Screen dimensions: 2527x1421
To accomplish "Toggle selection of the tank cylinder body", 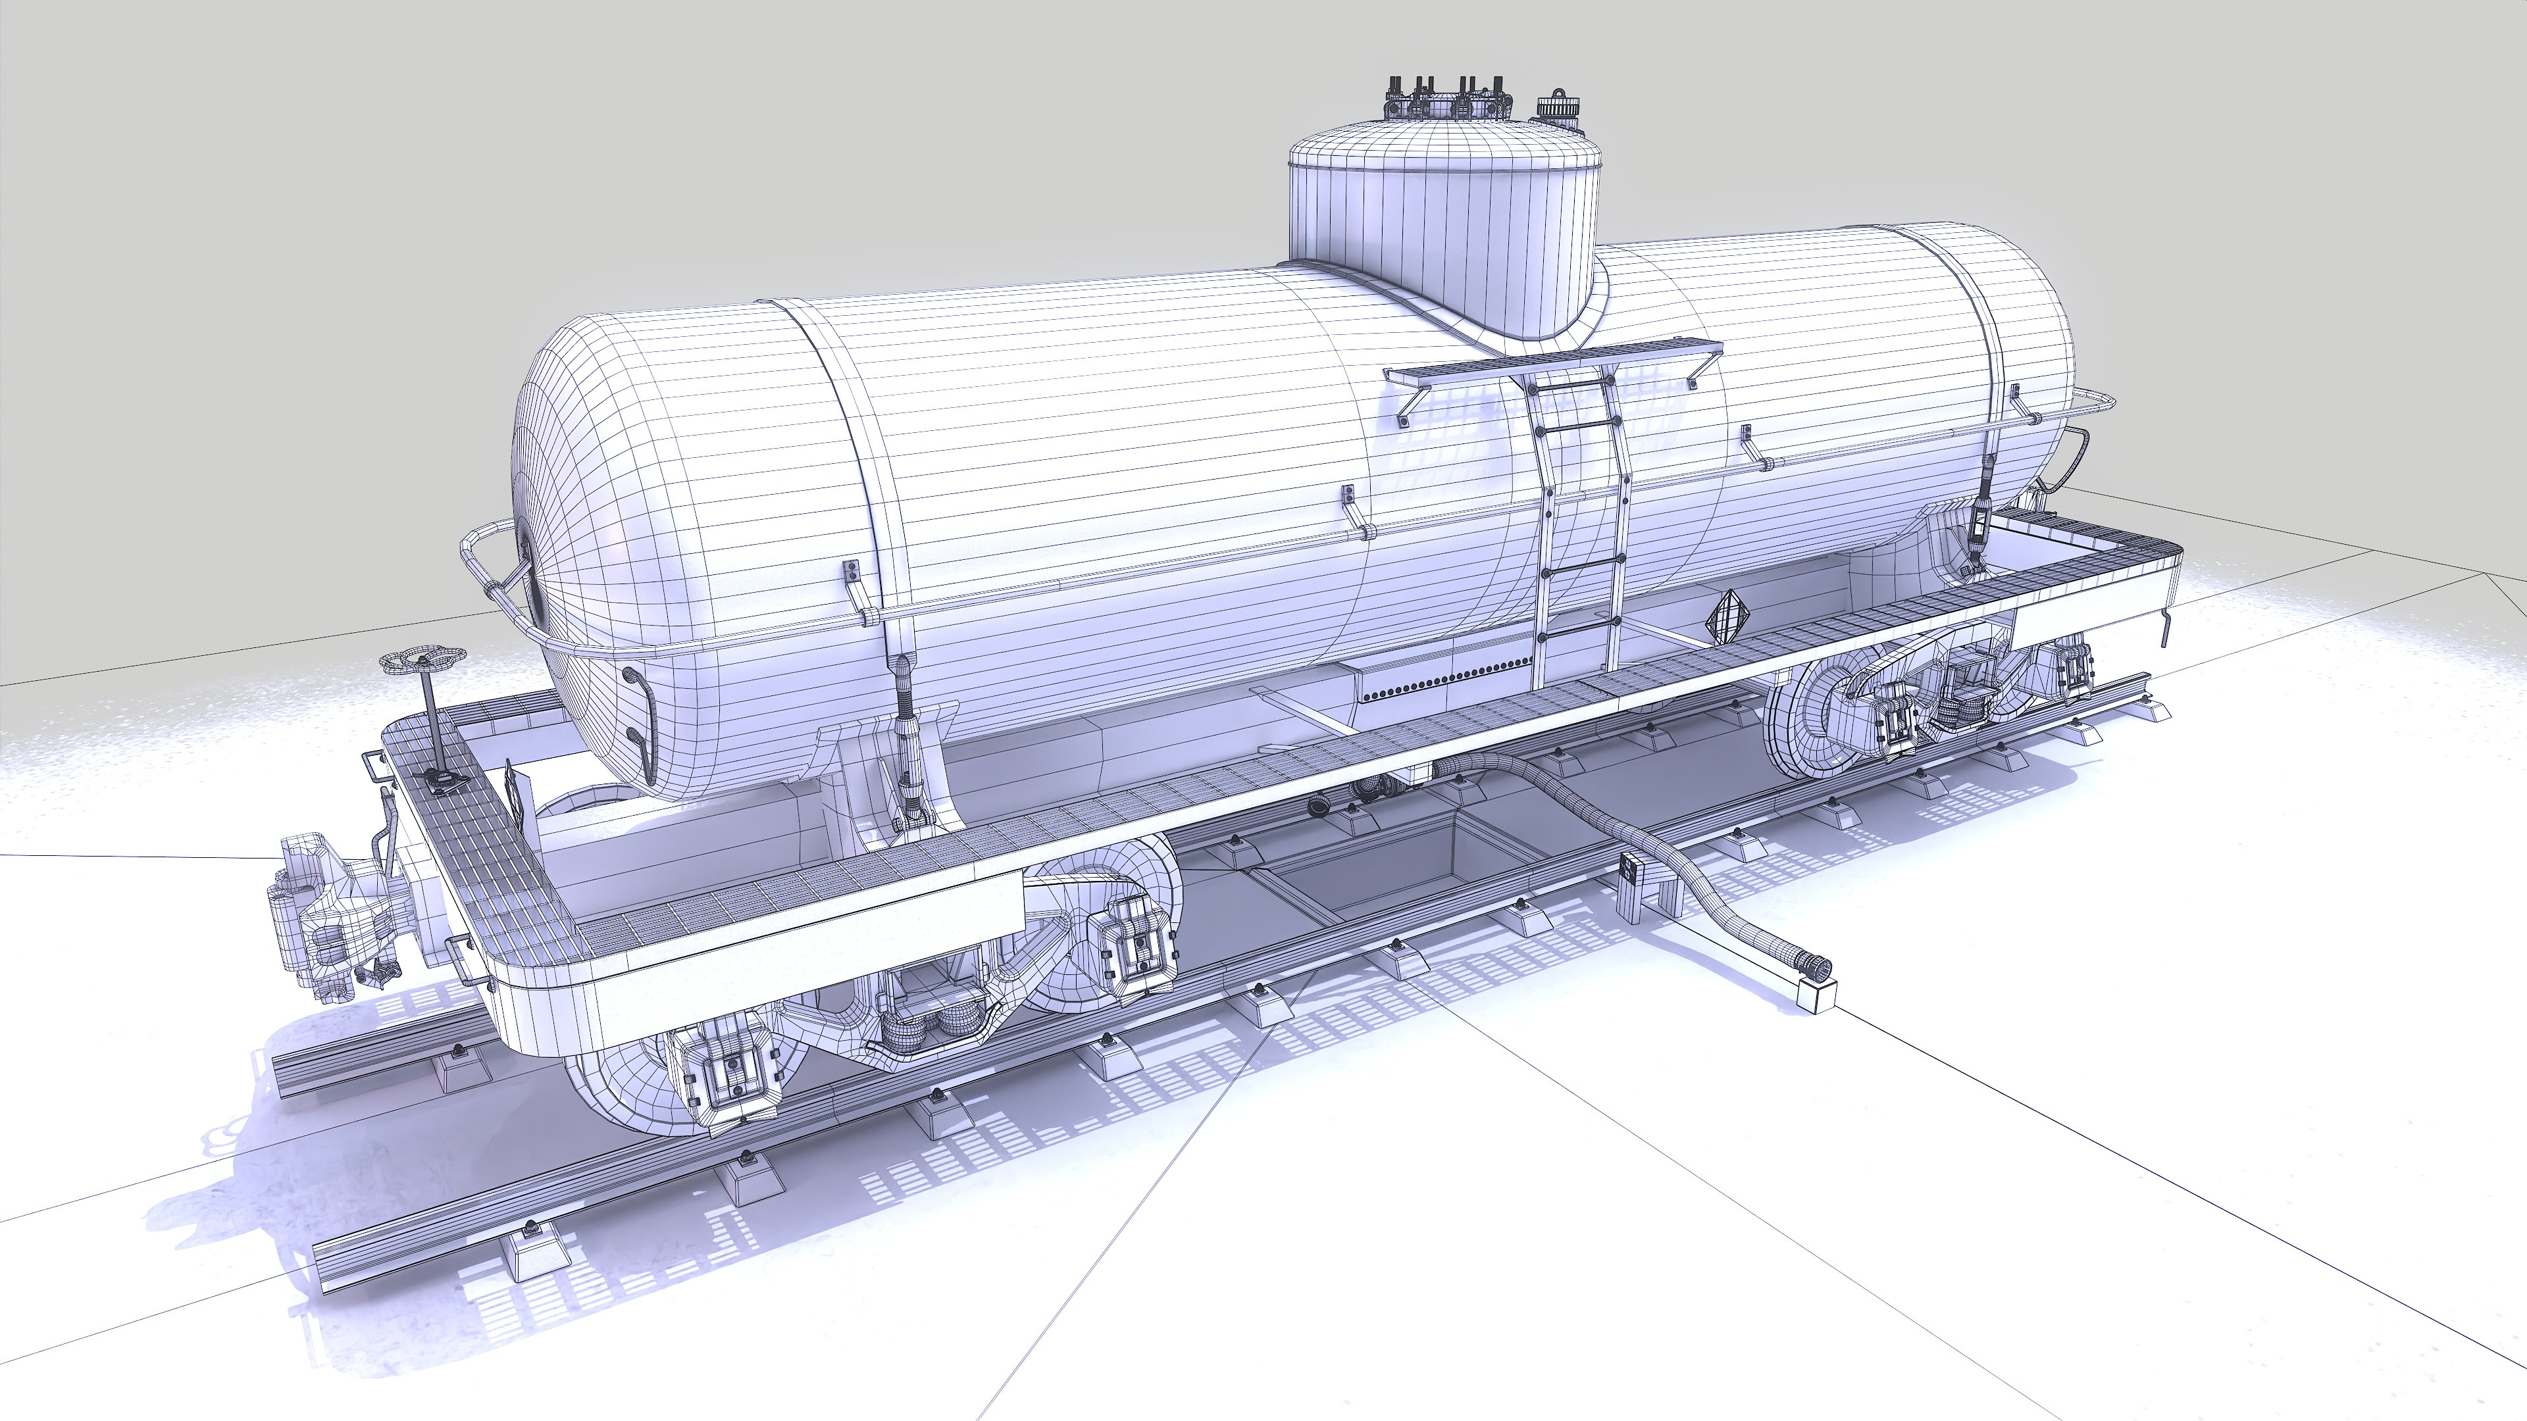I will [1079, 441].
